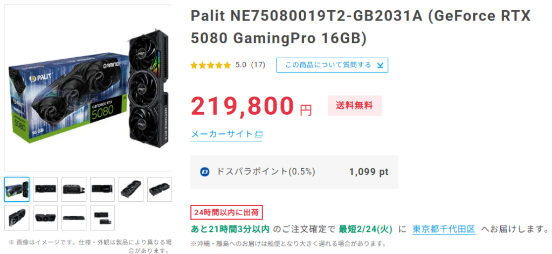Select the third thumbnail, card end view
The height and width of the screenshot is (254, 552).
pyautogui.click(x=74, y=189)
